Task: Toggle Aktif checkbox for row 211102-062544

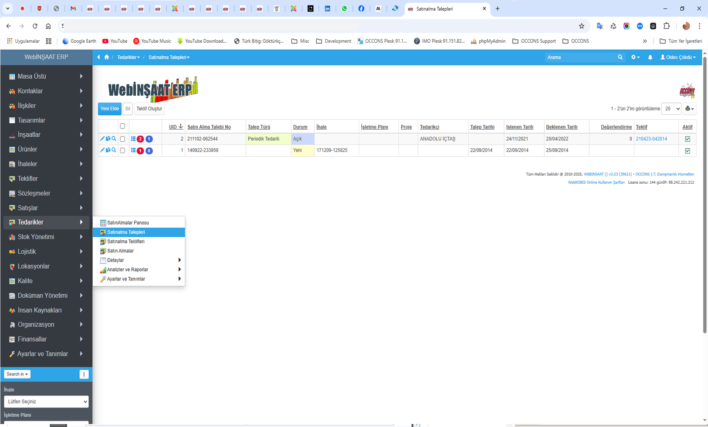Action: pyautogui.click(x=687, y=139)
